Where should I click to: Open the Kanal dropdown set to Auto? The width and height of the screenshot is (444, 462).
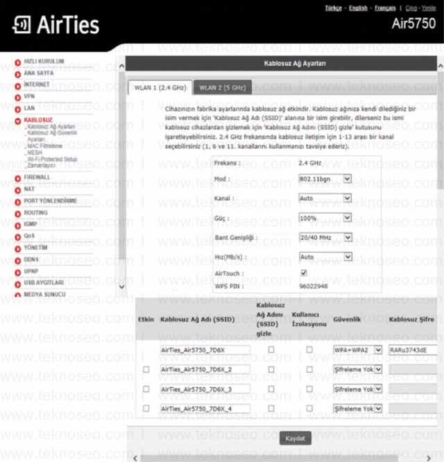(325, 198)
